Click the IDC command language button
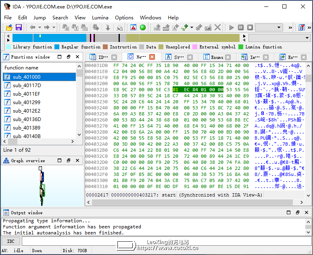 [x=10, y=241]
